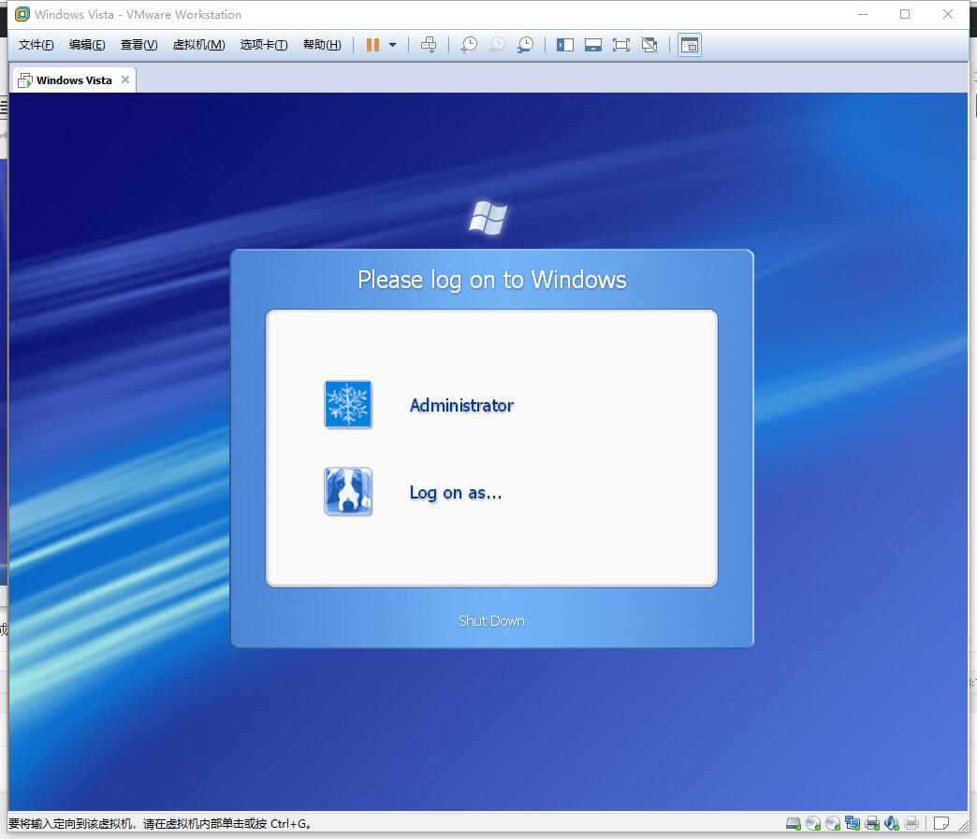Open the 帮助(H) menu
The image size is (977, 839).
(x=322, y=45)
